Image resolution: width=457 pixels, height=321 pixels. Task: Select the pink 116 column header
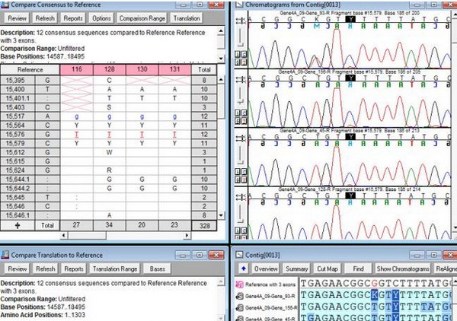coord(77,69)
